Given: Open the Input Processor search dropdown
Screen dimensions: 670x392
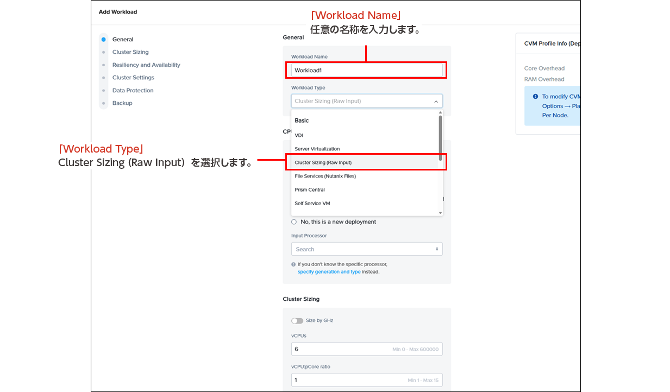Looking at the screenshot, I should pos(367,249).
